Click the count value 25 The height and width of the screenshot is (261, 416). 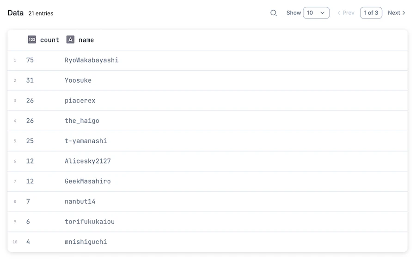click(x=30, y=141)
